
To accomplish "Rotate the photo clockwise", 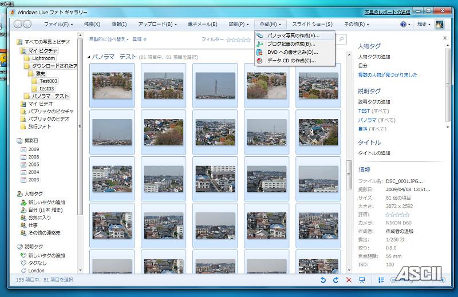I will [x=335, y=280].
